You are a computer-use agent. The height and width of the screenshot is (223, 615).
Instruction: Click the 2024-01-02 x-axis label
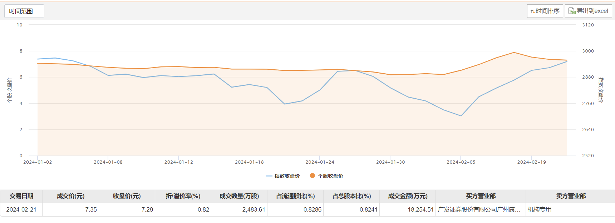(38, 162)
